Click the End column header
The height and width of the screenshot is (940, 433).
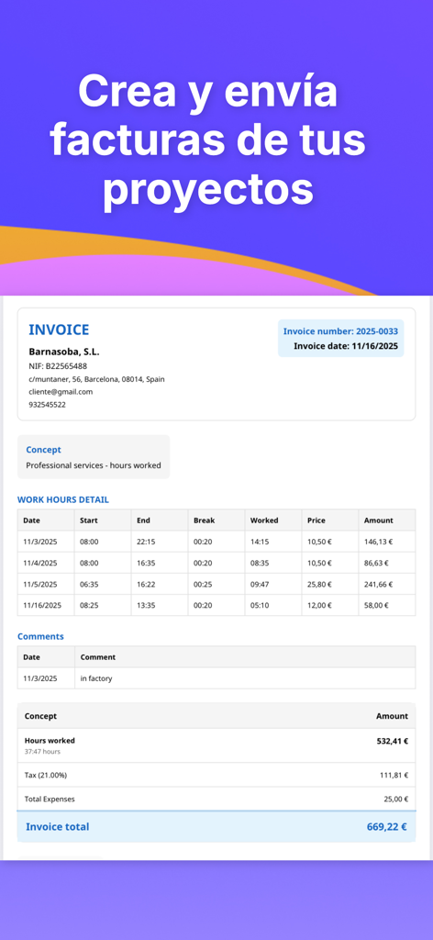point(144,520)
